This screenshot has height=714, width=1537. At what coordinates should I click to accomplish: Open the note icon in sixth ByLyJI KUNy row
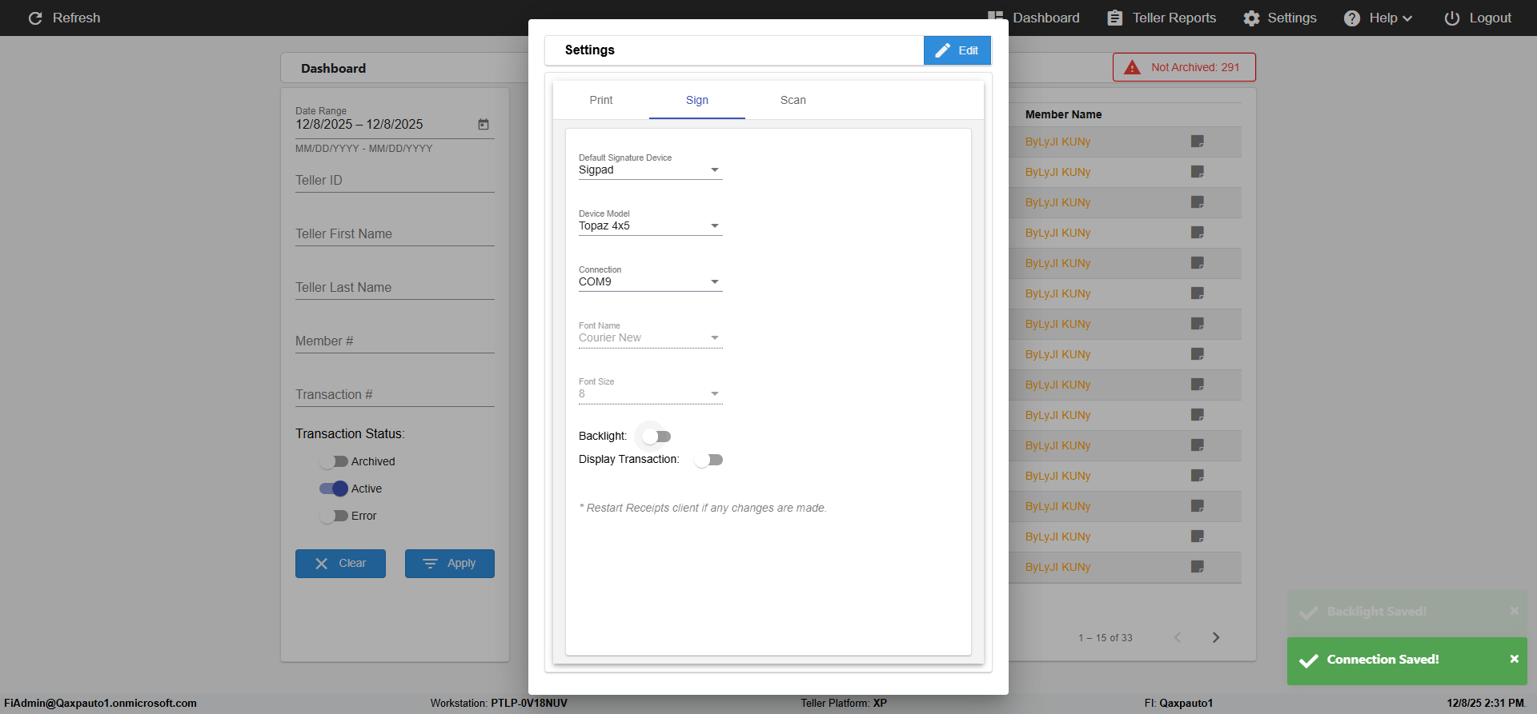coord(1198,293)
